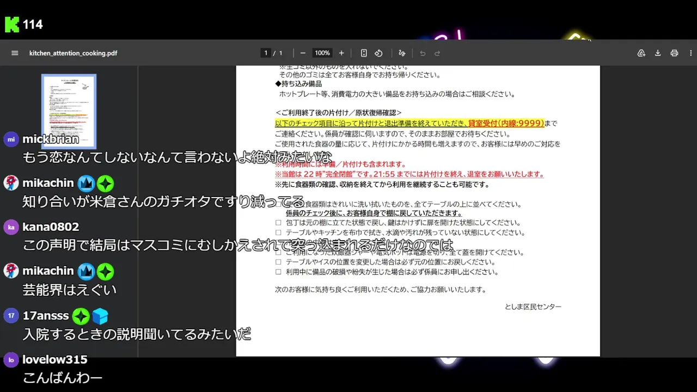The width and height of the screenshot is (697, 392).
Task: Click the chat message 入院するときの説明聞いてるみたいだ
Action: pyautogui.click(x=137, y=334)
